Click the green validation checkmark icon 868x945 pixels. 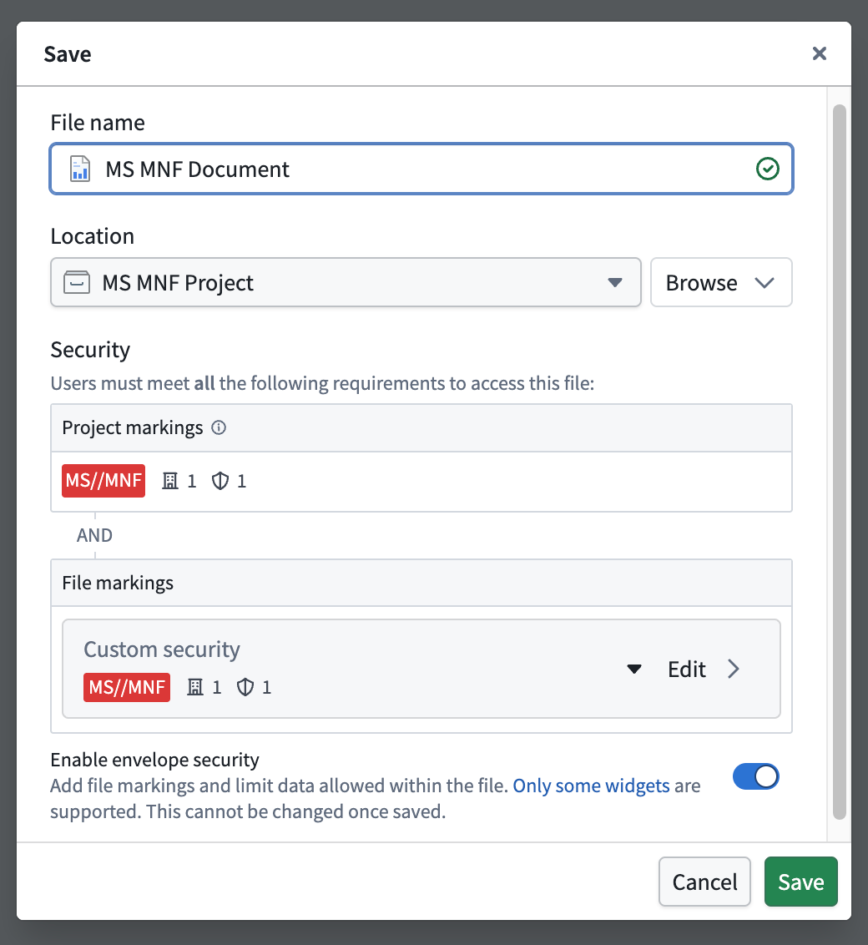point(767,169)
